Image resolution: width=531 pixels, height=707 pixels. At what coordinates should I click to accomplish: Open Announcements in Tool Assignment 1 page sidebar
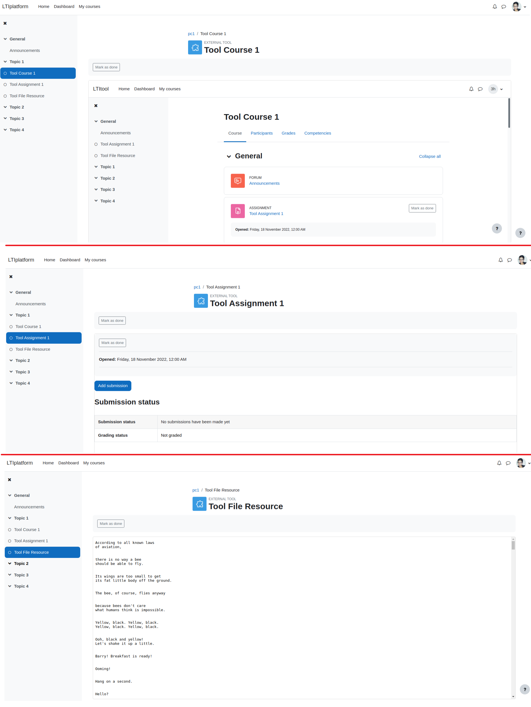tap(30, 304)
